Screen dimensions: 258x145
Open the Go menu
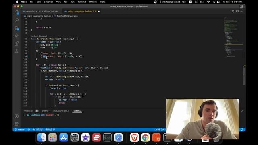[x=66, y=2]
